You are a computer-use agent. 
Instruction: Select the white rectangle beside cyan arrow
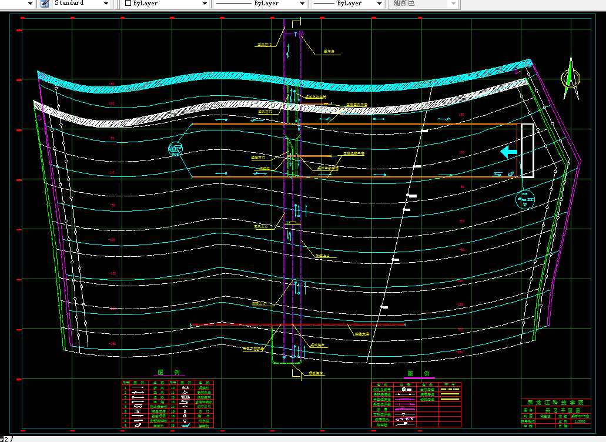[x=528, y=150]
